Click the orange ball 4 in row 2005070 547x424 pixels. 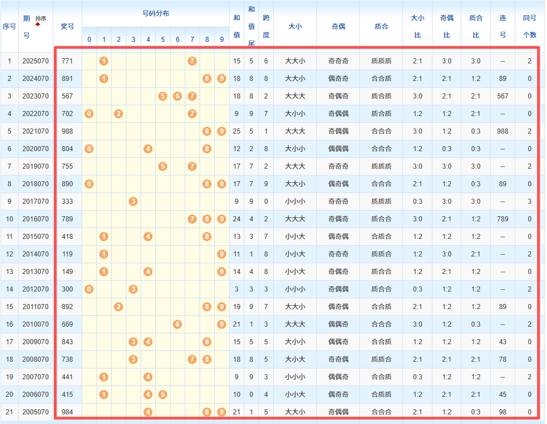(148, 412)
